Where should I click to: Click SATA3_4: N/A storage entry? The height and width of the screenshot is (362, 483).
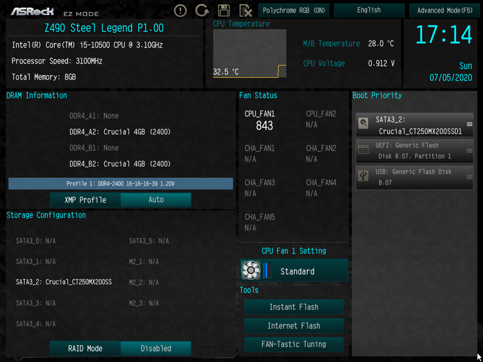tap(36, 324)
